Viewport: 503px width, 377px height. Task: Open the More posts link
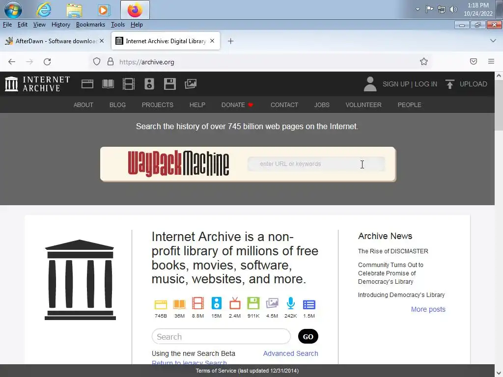pos(428,309)
